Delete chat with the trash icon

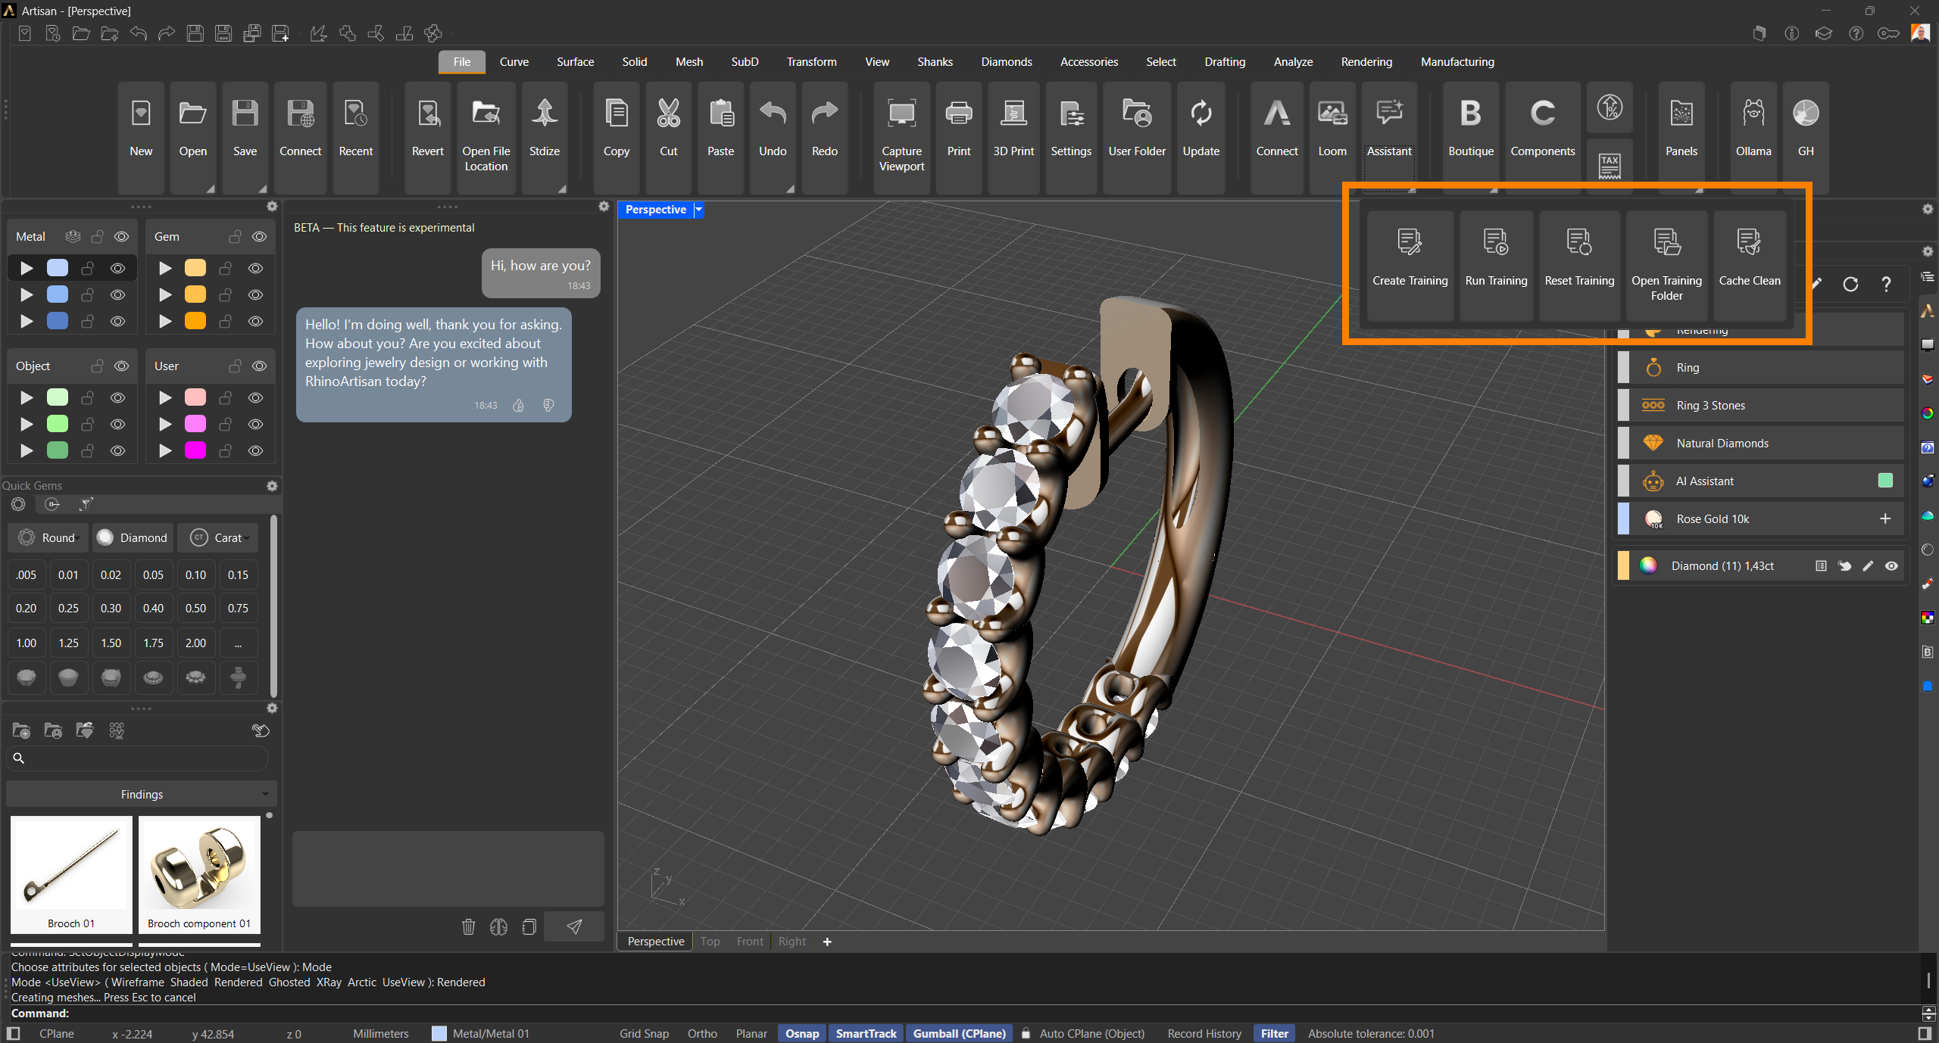pyautogui.click(x=468, y=926)
